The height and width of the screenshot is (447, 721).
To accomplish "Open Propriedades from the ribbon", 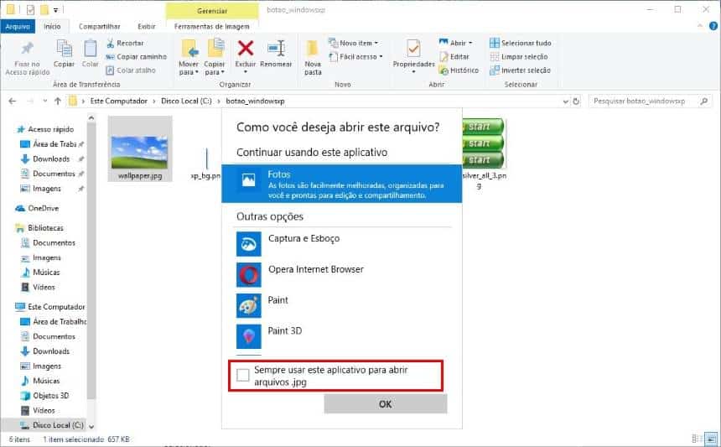I will 413,55.
